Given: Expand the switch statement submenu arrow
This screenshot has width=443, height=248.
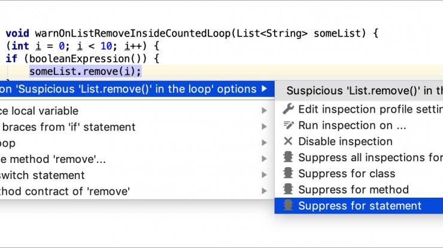Looking at the screenshot, I should (x=264, y=175).
